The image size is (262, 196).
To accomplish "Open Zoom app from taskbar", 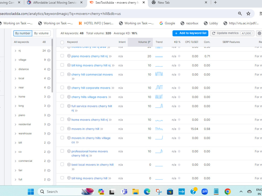I will coord(205,192).
